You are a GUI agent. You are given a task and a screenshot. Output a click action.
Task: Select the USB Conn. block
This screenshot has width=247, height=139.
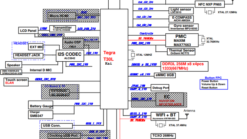pos(57,126)
